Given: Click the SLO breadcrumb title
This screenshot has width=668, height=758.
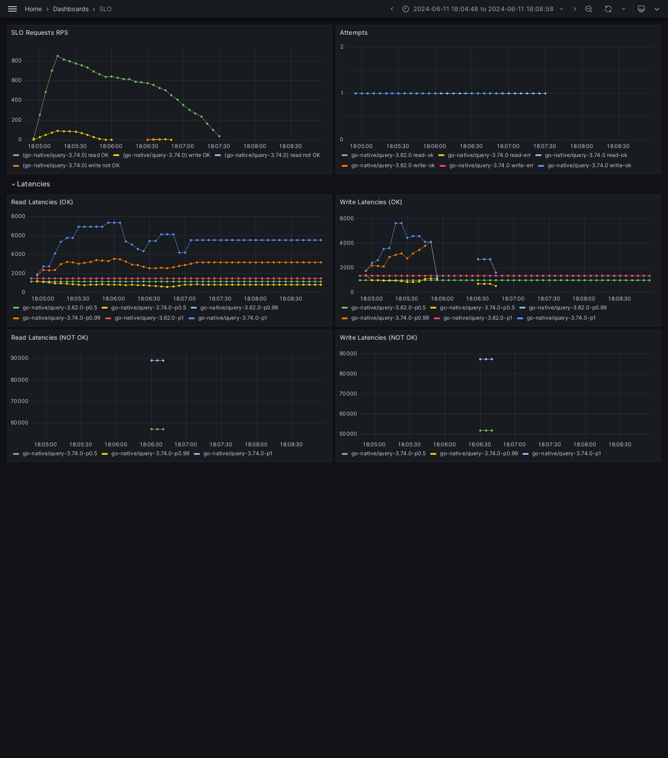Looking at the screenshot, I should click(x=106, y=9).
